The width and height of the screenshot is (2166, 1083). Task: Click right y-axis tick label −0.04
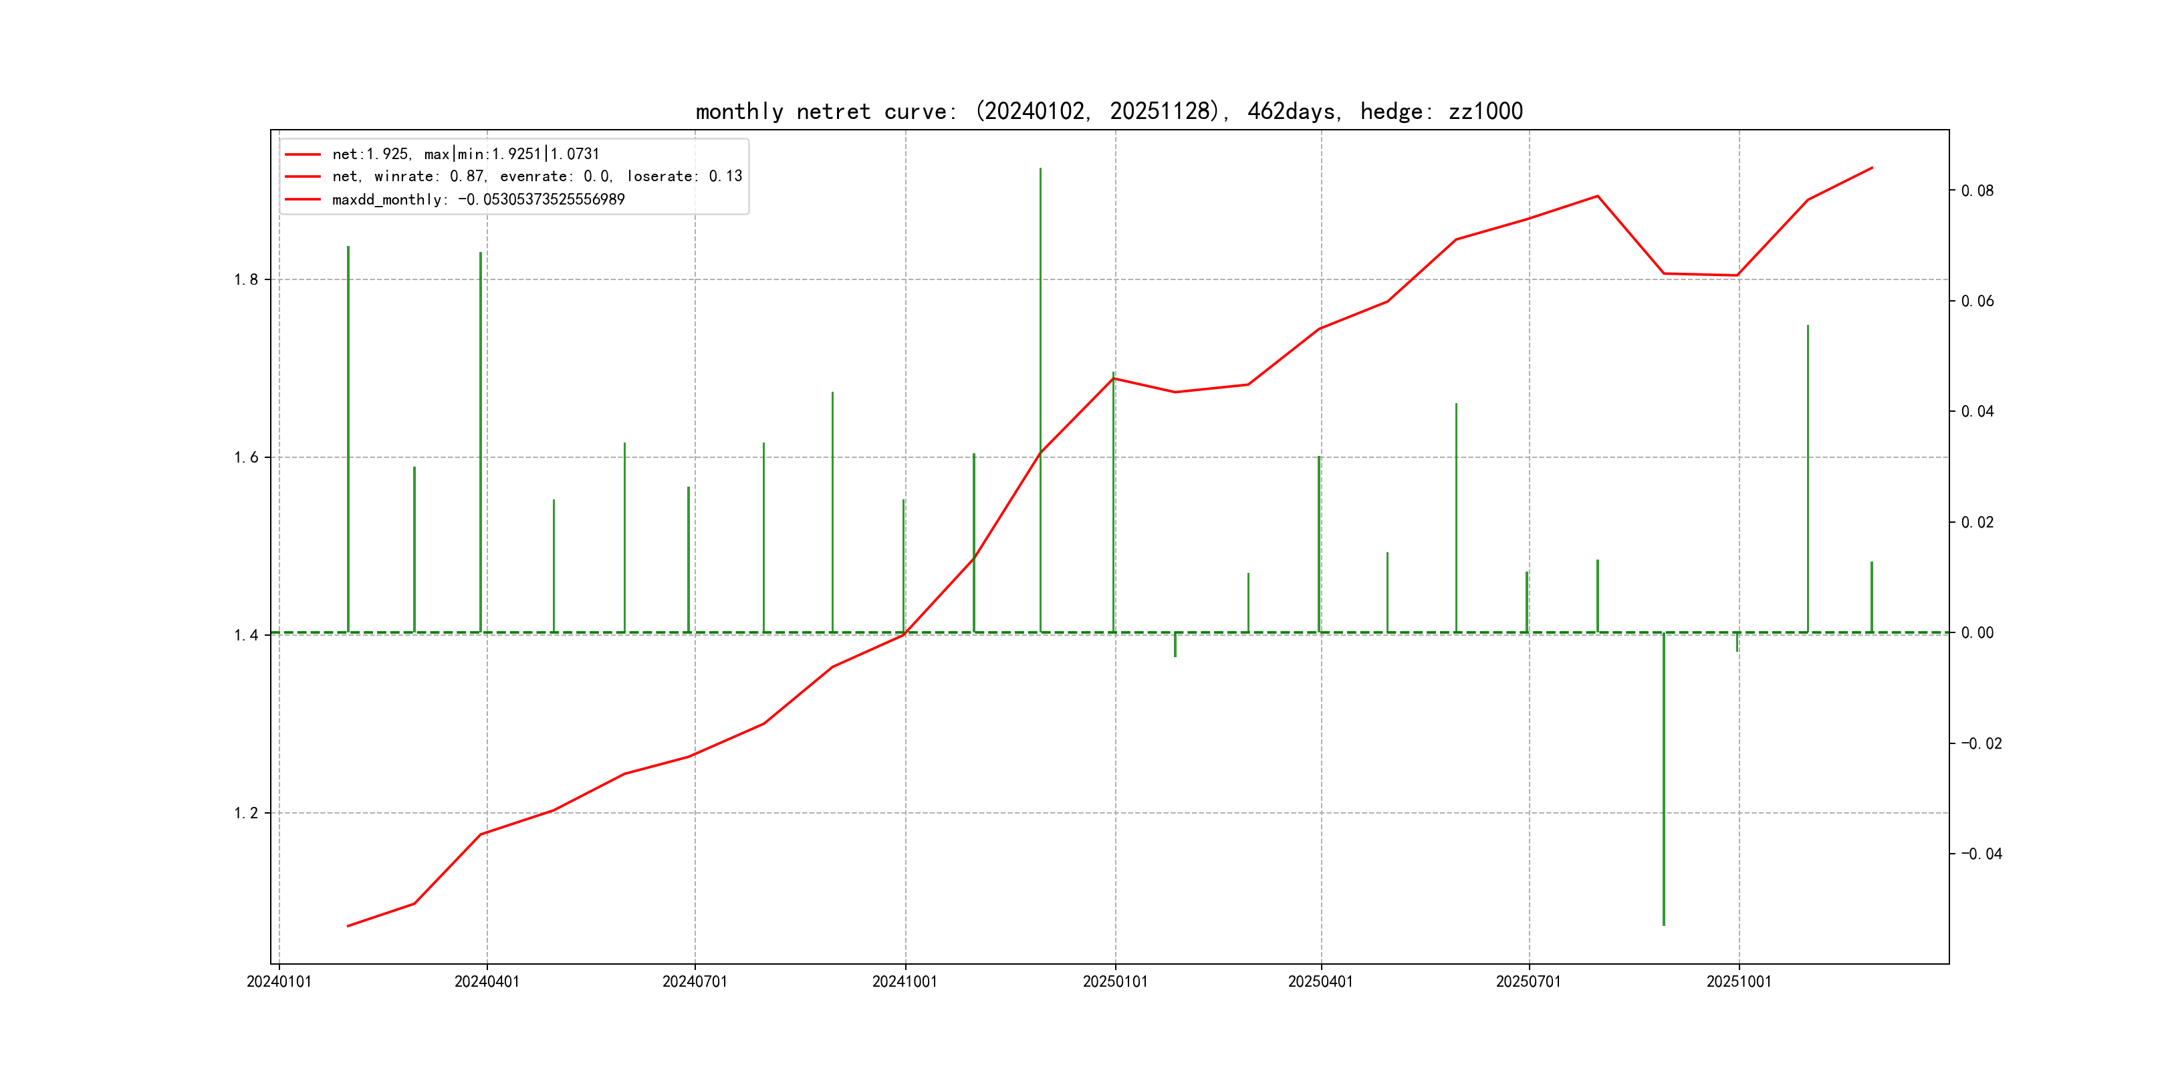pos(1981,854)
